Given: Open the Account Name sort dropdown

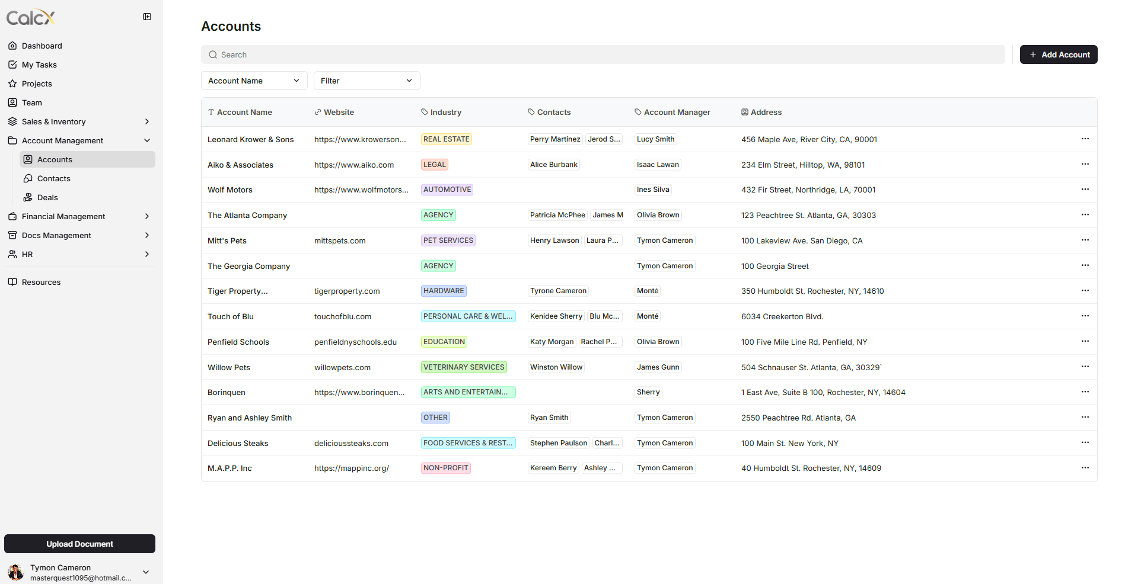Looking at the screenshot, I should tap(254, 81).
